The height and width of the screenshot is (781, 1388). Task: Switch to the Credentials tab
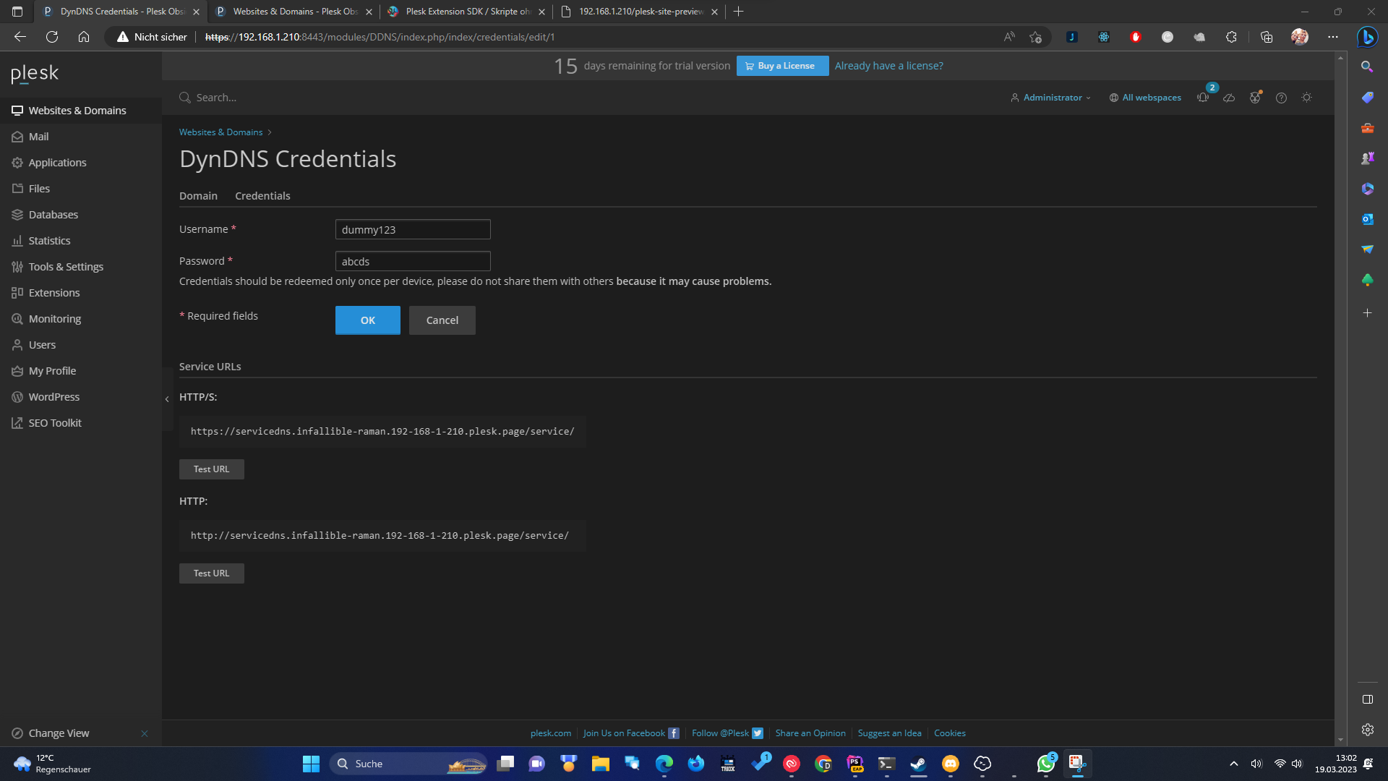click(262, 196)
